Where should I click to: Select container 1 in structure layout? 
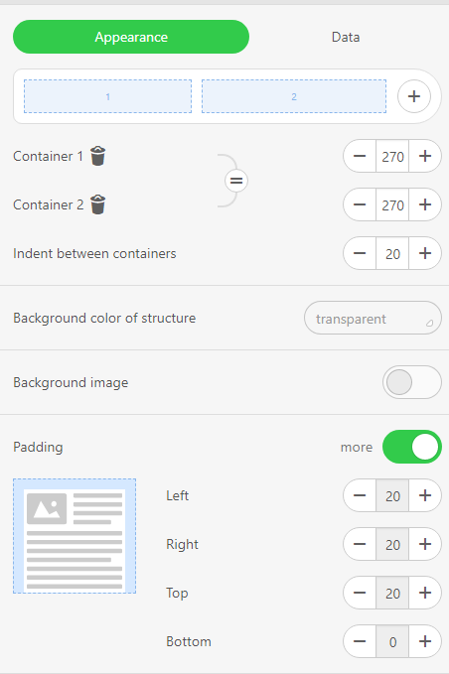107,96
